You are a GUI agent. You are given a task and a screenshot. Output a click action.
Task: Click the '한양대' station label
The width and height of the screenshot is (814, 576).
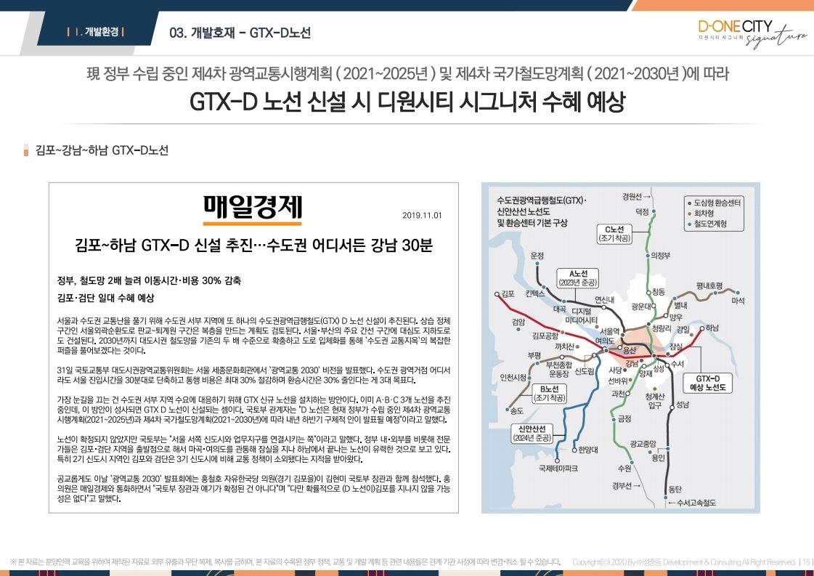[587, 450]
